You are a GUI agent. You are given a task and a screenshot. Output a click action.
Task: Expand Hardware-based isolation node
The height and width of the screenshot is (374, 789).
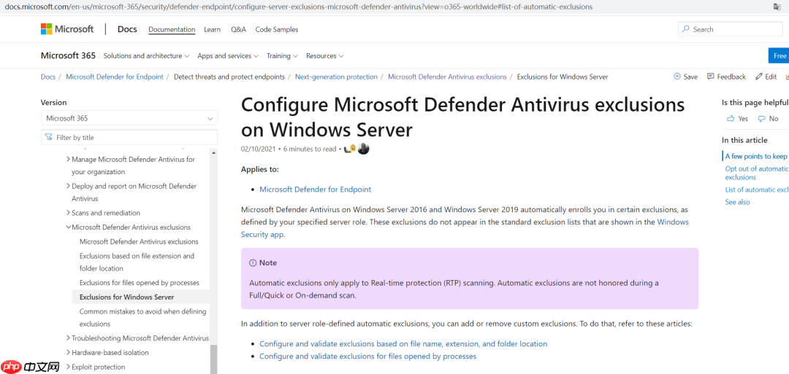69,352
